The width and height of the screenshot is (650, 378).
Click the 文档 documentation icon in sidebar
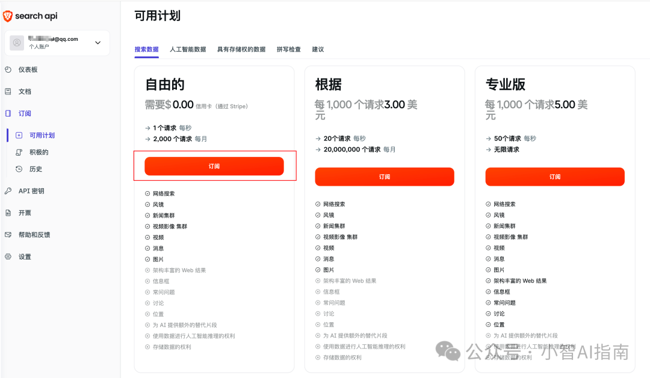coord(8,91)
